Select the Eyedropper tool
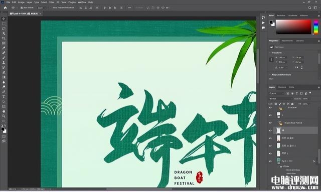 point(4,48)
